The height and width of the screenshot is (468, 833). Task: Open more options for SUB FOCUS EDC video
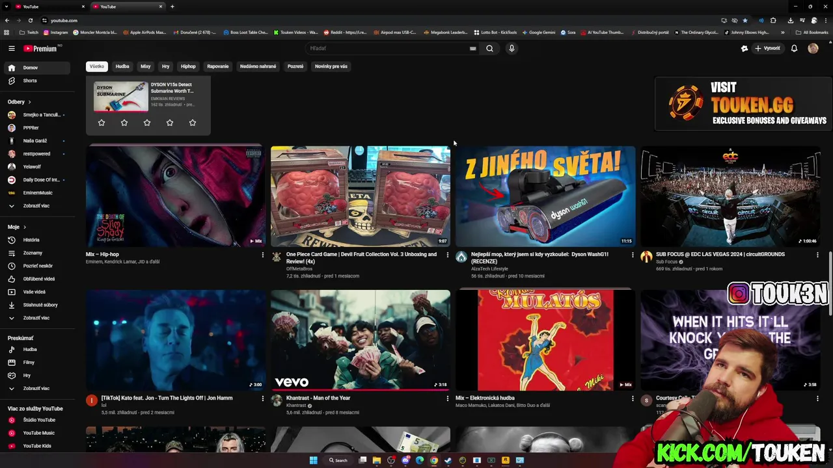[817, 255]
